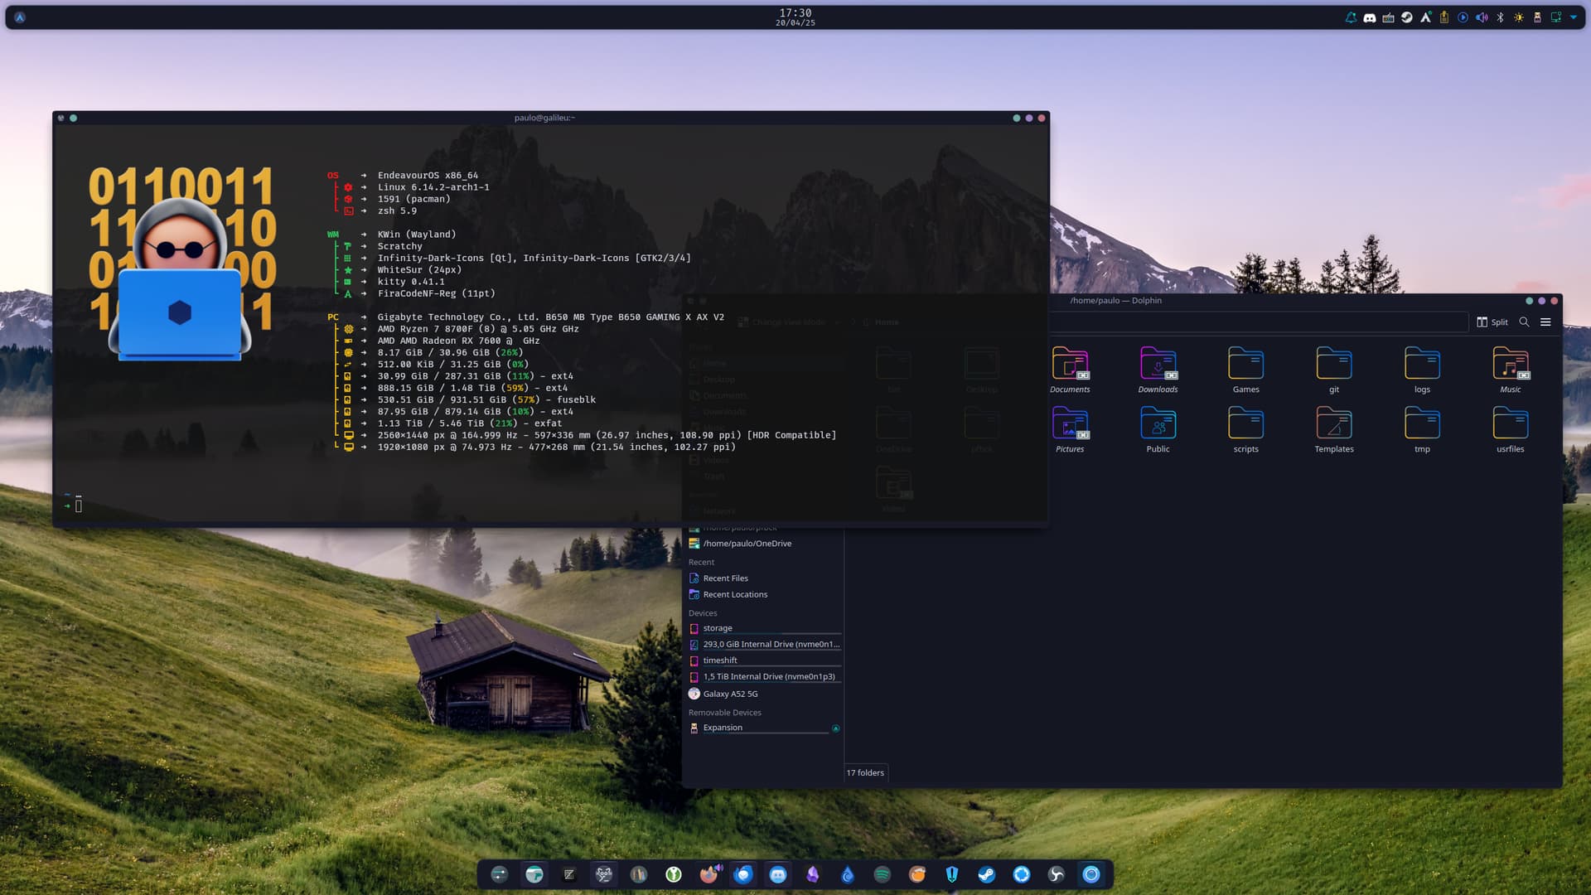This screenshot has height=895, width=1591.
Task: Open Obsidian from the dock
Action: click(x=813, y=874)
